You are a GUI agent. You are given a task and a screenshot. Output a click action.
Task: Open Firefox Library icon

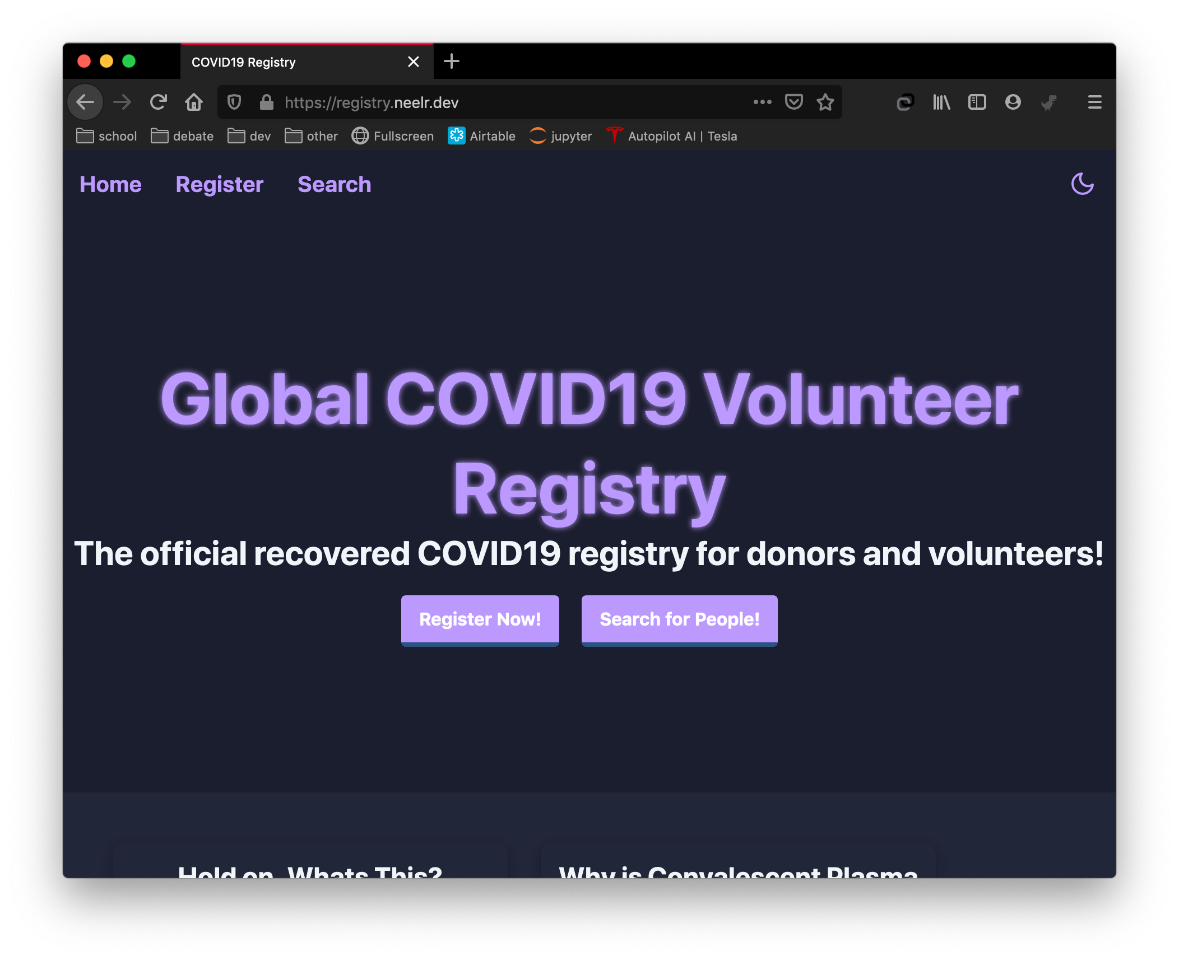[x=941, y=102]
